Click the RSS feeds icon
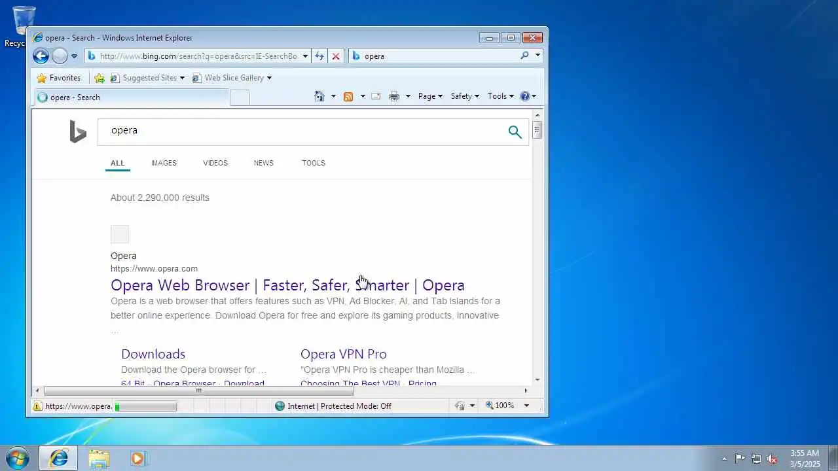The height and width of the screenshot is (471, 838). click(348, 96)
